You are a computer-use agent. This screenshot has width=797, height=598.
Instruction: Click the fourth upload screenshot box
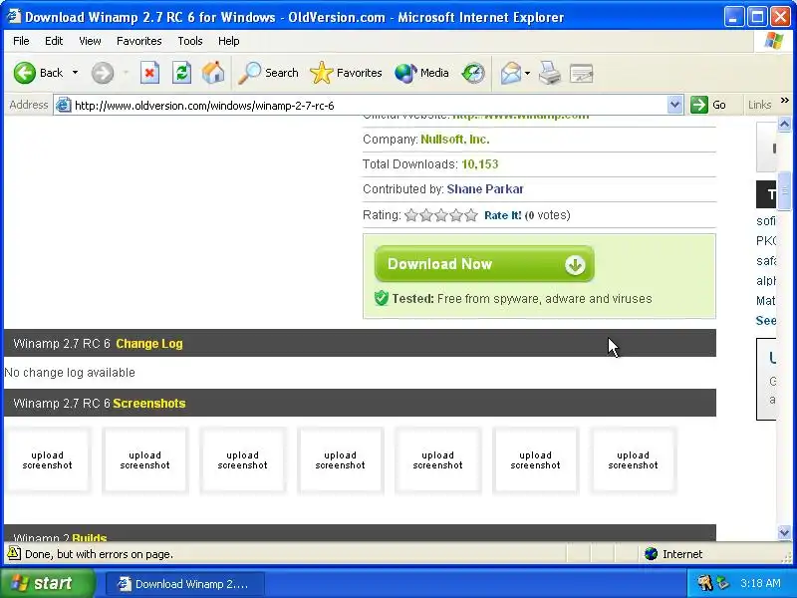[340, 460]
